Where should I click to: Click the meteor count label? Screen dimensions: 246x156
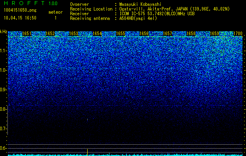(x=56, y=12)
